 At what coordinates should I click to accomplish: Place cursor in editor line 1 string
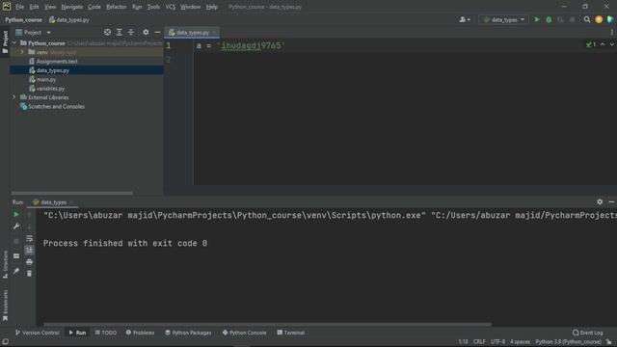click(x=251, y=45)
